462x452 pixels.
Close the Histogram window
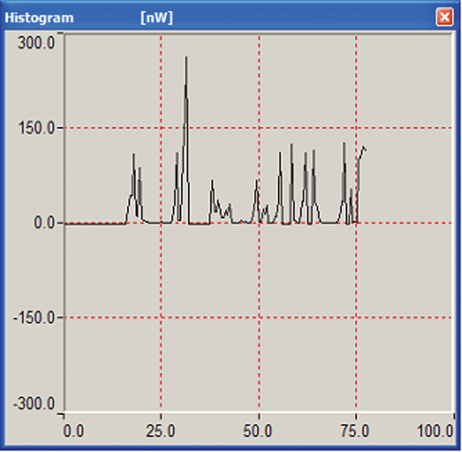444,17
